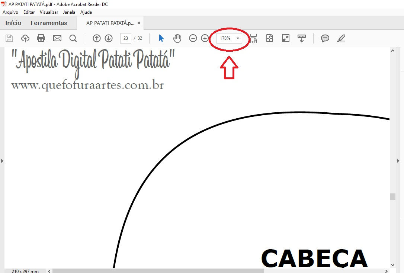The height and width of the screenshot is (273, 404).
Task: Switch to the Ferramentas tab
Action: [x=49, y=23]
